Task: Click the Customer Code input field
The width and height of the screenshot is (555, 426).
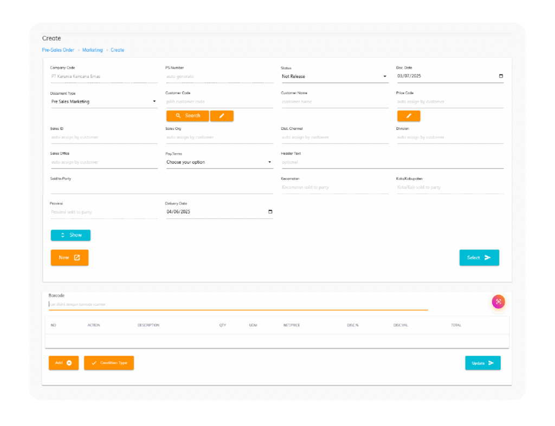Action: [x=219, y=101]
